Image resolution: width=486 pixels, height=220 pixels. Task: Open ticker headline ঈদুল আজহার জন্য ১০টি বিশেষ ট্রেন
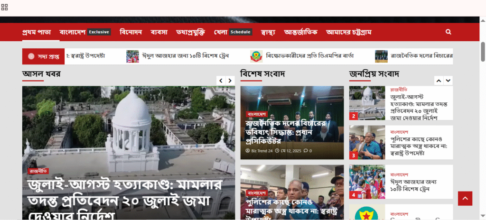click(x=186, y=56)
